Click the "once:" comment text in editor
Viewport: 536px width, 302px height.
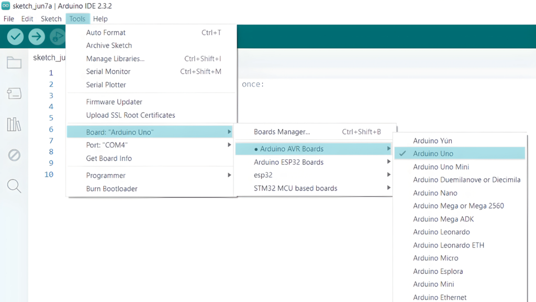(253, 84)
